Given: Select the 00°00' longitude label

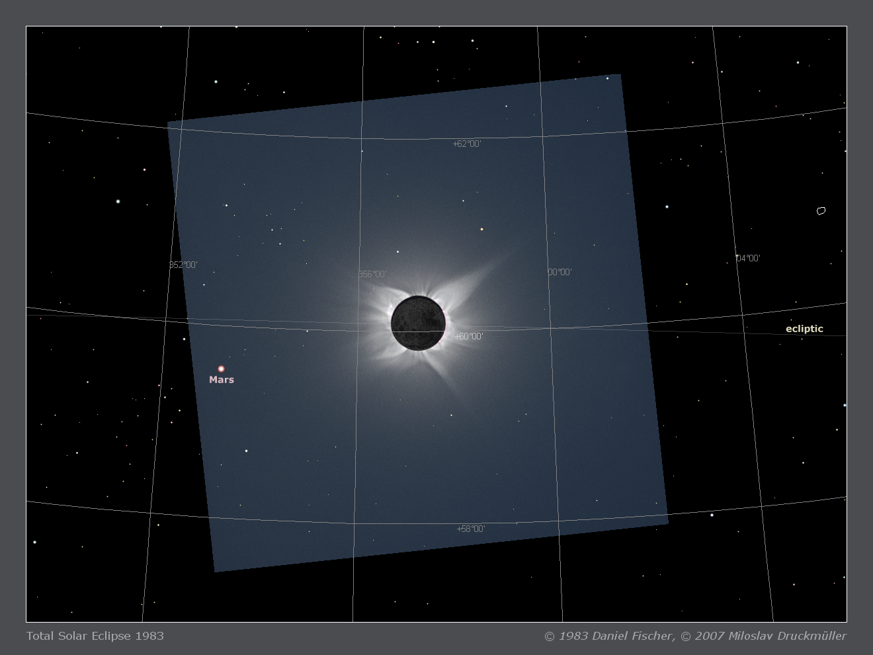Looking at the screenshot, I should pyautogui.click(x=560, y=272).
